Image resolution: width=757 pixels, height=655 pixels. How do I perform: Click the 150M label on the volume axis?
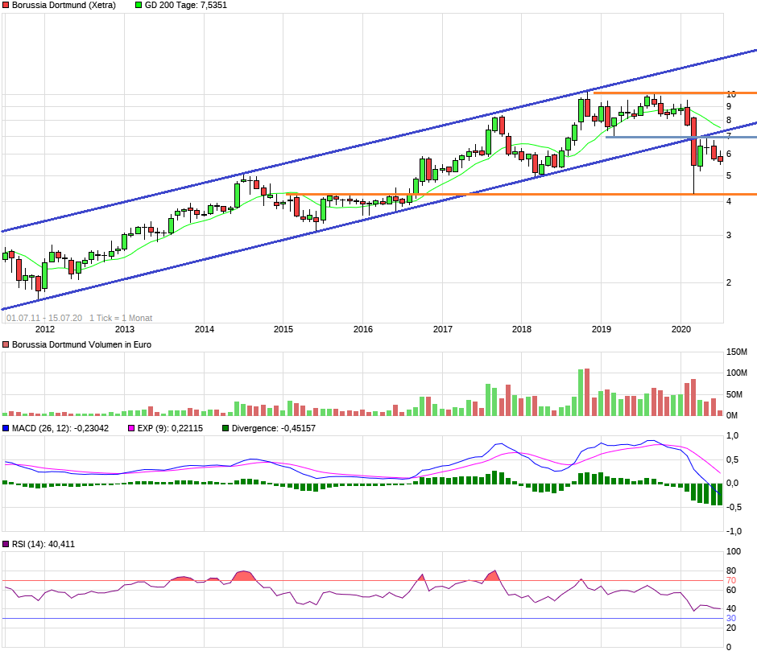point(738,352)
